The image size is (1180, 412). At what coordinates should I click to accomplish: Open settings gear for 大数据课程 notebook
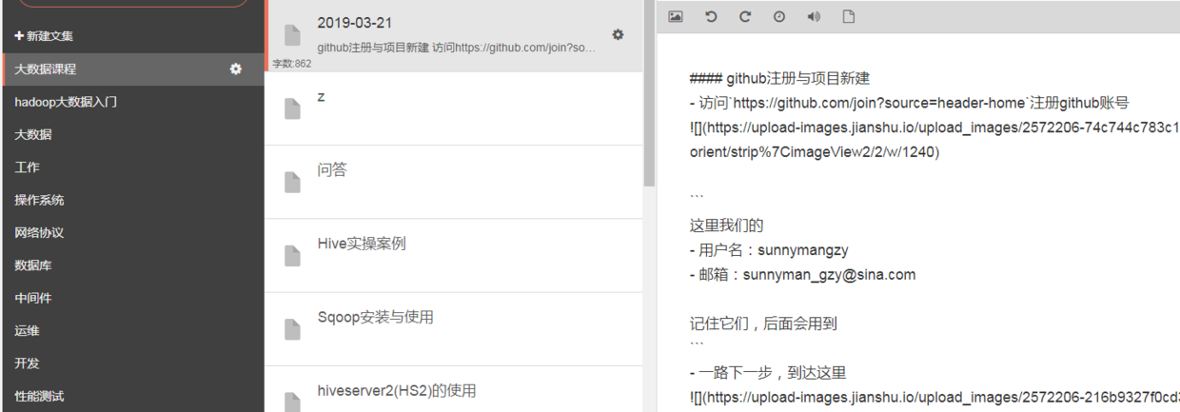coord(236,69)
